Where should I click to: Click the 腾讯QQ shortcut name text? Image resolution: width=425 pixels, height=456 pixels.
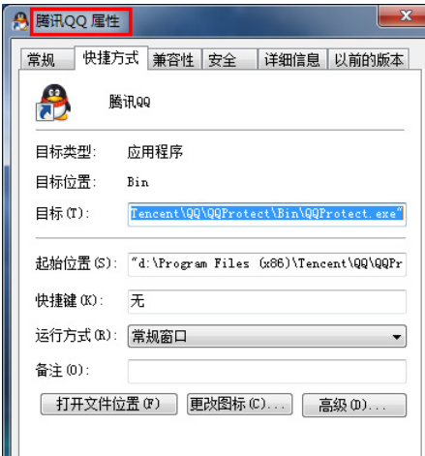(130, 102)
